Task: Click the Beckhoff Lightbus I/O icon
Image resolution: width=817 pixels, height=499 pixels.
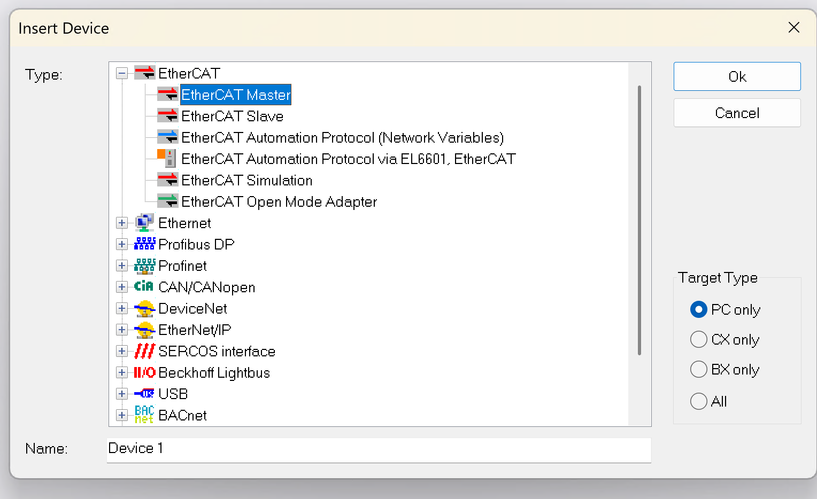Action: coord(144,372)
